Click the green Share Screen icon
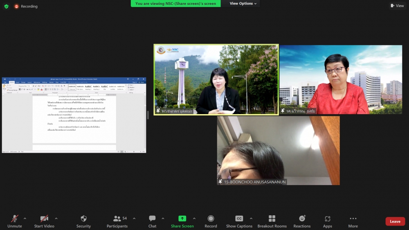 tap(182, 219)
